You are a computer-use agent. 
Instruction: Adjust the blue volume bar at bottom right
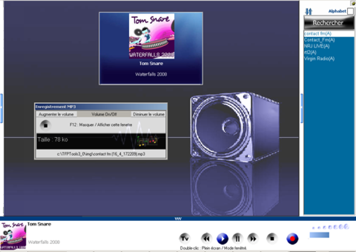pyautogui.click(x=319, y=235)
